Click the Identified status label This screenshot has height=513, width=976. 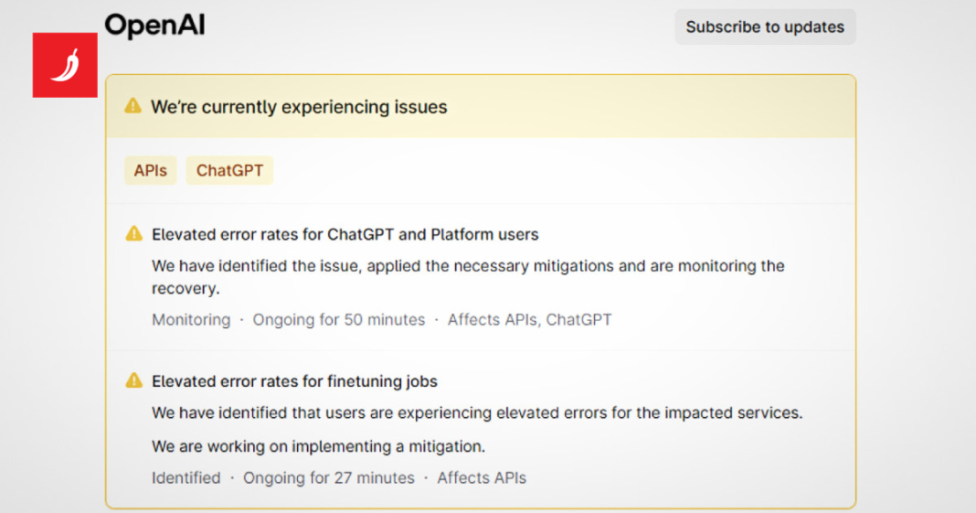186,477
